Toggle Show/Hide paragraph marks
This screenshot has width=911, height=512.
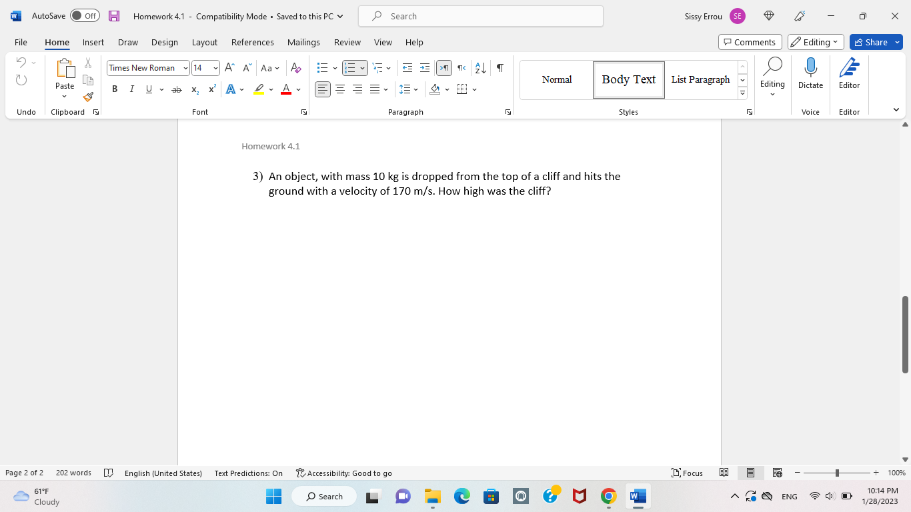500,68
